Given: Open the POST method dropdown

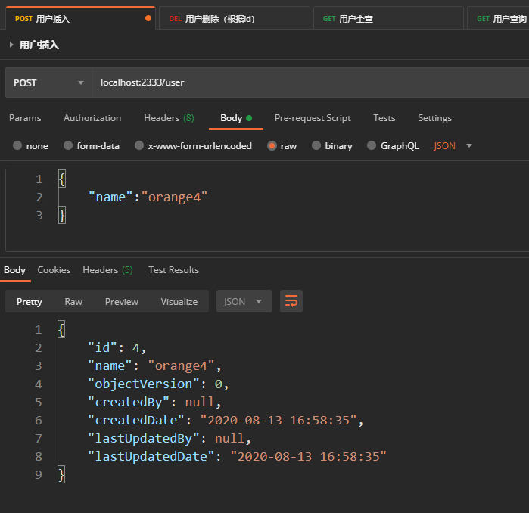Looking at the screenshot, I should tap(48, 82).
